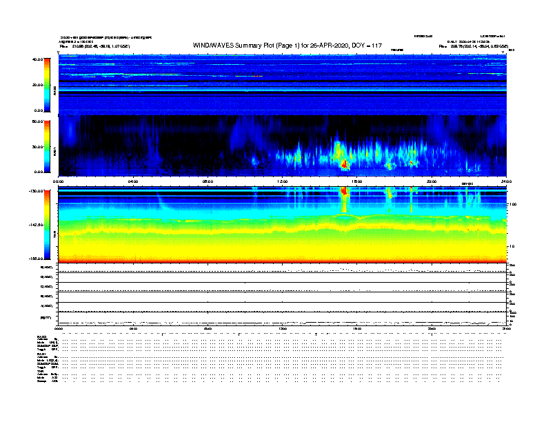The width and height of the screenshot is (546, 422).
Task: Click the 20:00 time label under RAD1 panel
Action: pyautogui.click(x=432, y=181)
